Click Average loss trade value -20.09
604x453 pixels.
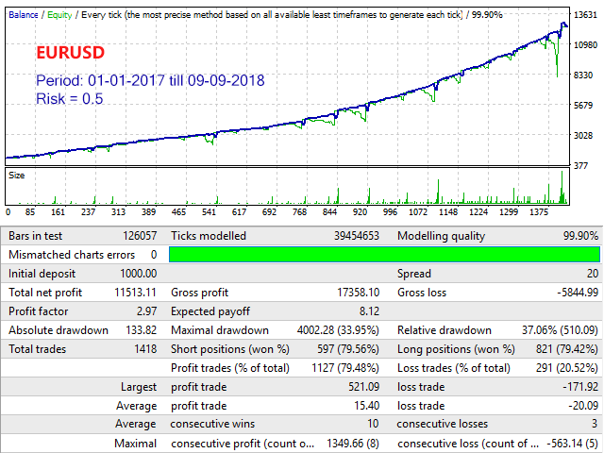(583, 406)
